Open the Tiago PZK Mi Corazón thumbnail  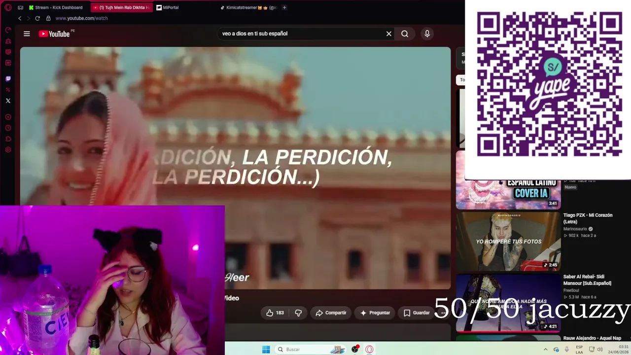pyautogui.click(x=508, y=241)
